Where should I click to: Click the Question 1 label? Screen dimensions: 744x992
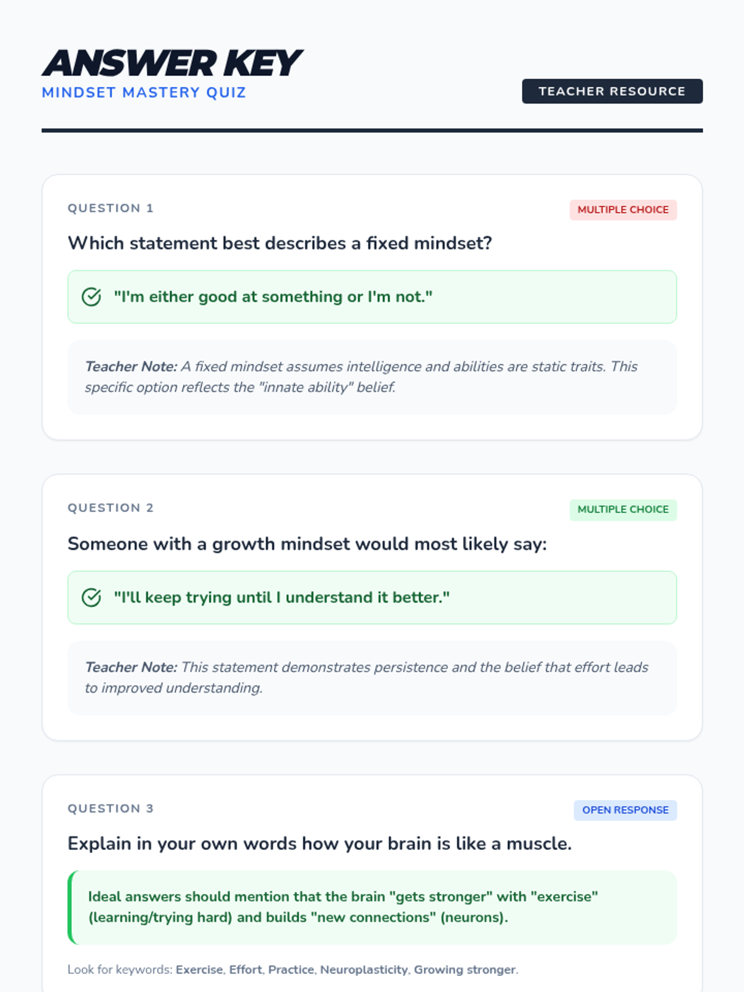(110, 208)
